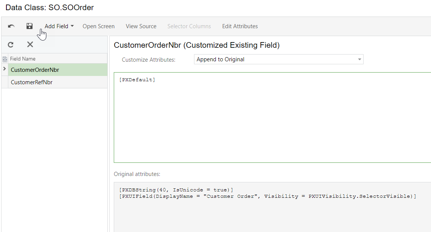431x232 pixels.
Task: Click the row arrow beside CustomerOrderNbr
Action: 5,69
